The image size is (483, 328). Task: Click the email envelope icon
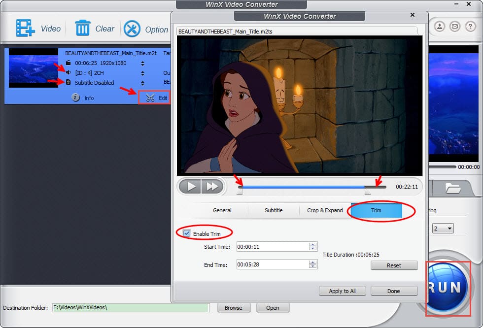click(x=454, y=27)
